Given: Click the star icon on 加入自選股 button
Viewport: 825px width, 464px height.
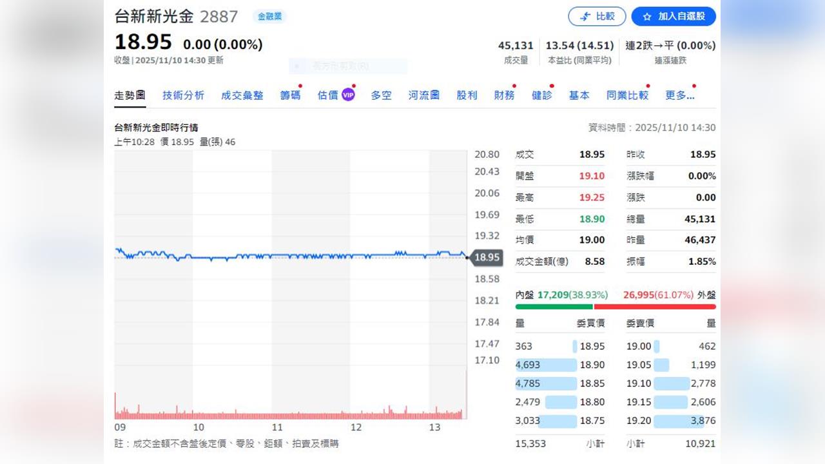Looking at the screenshot, I should pos(646,17).
